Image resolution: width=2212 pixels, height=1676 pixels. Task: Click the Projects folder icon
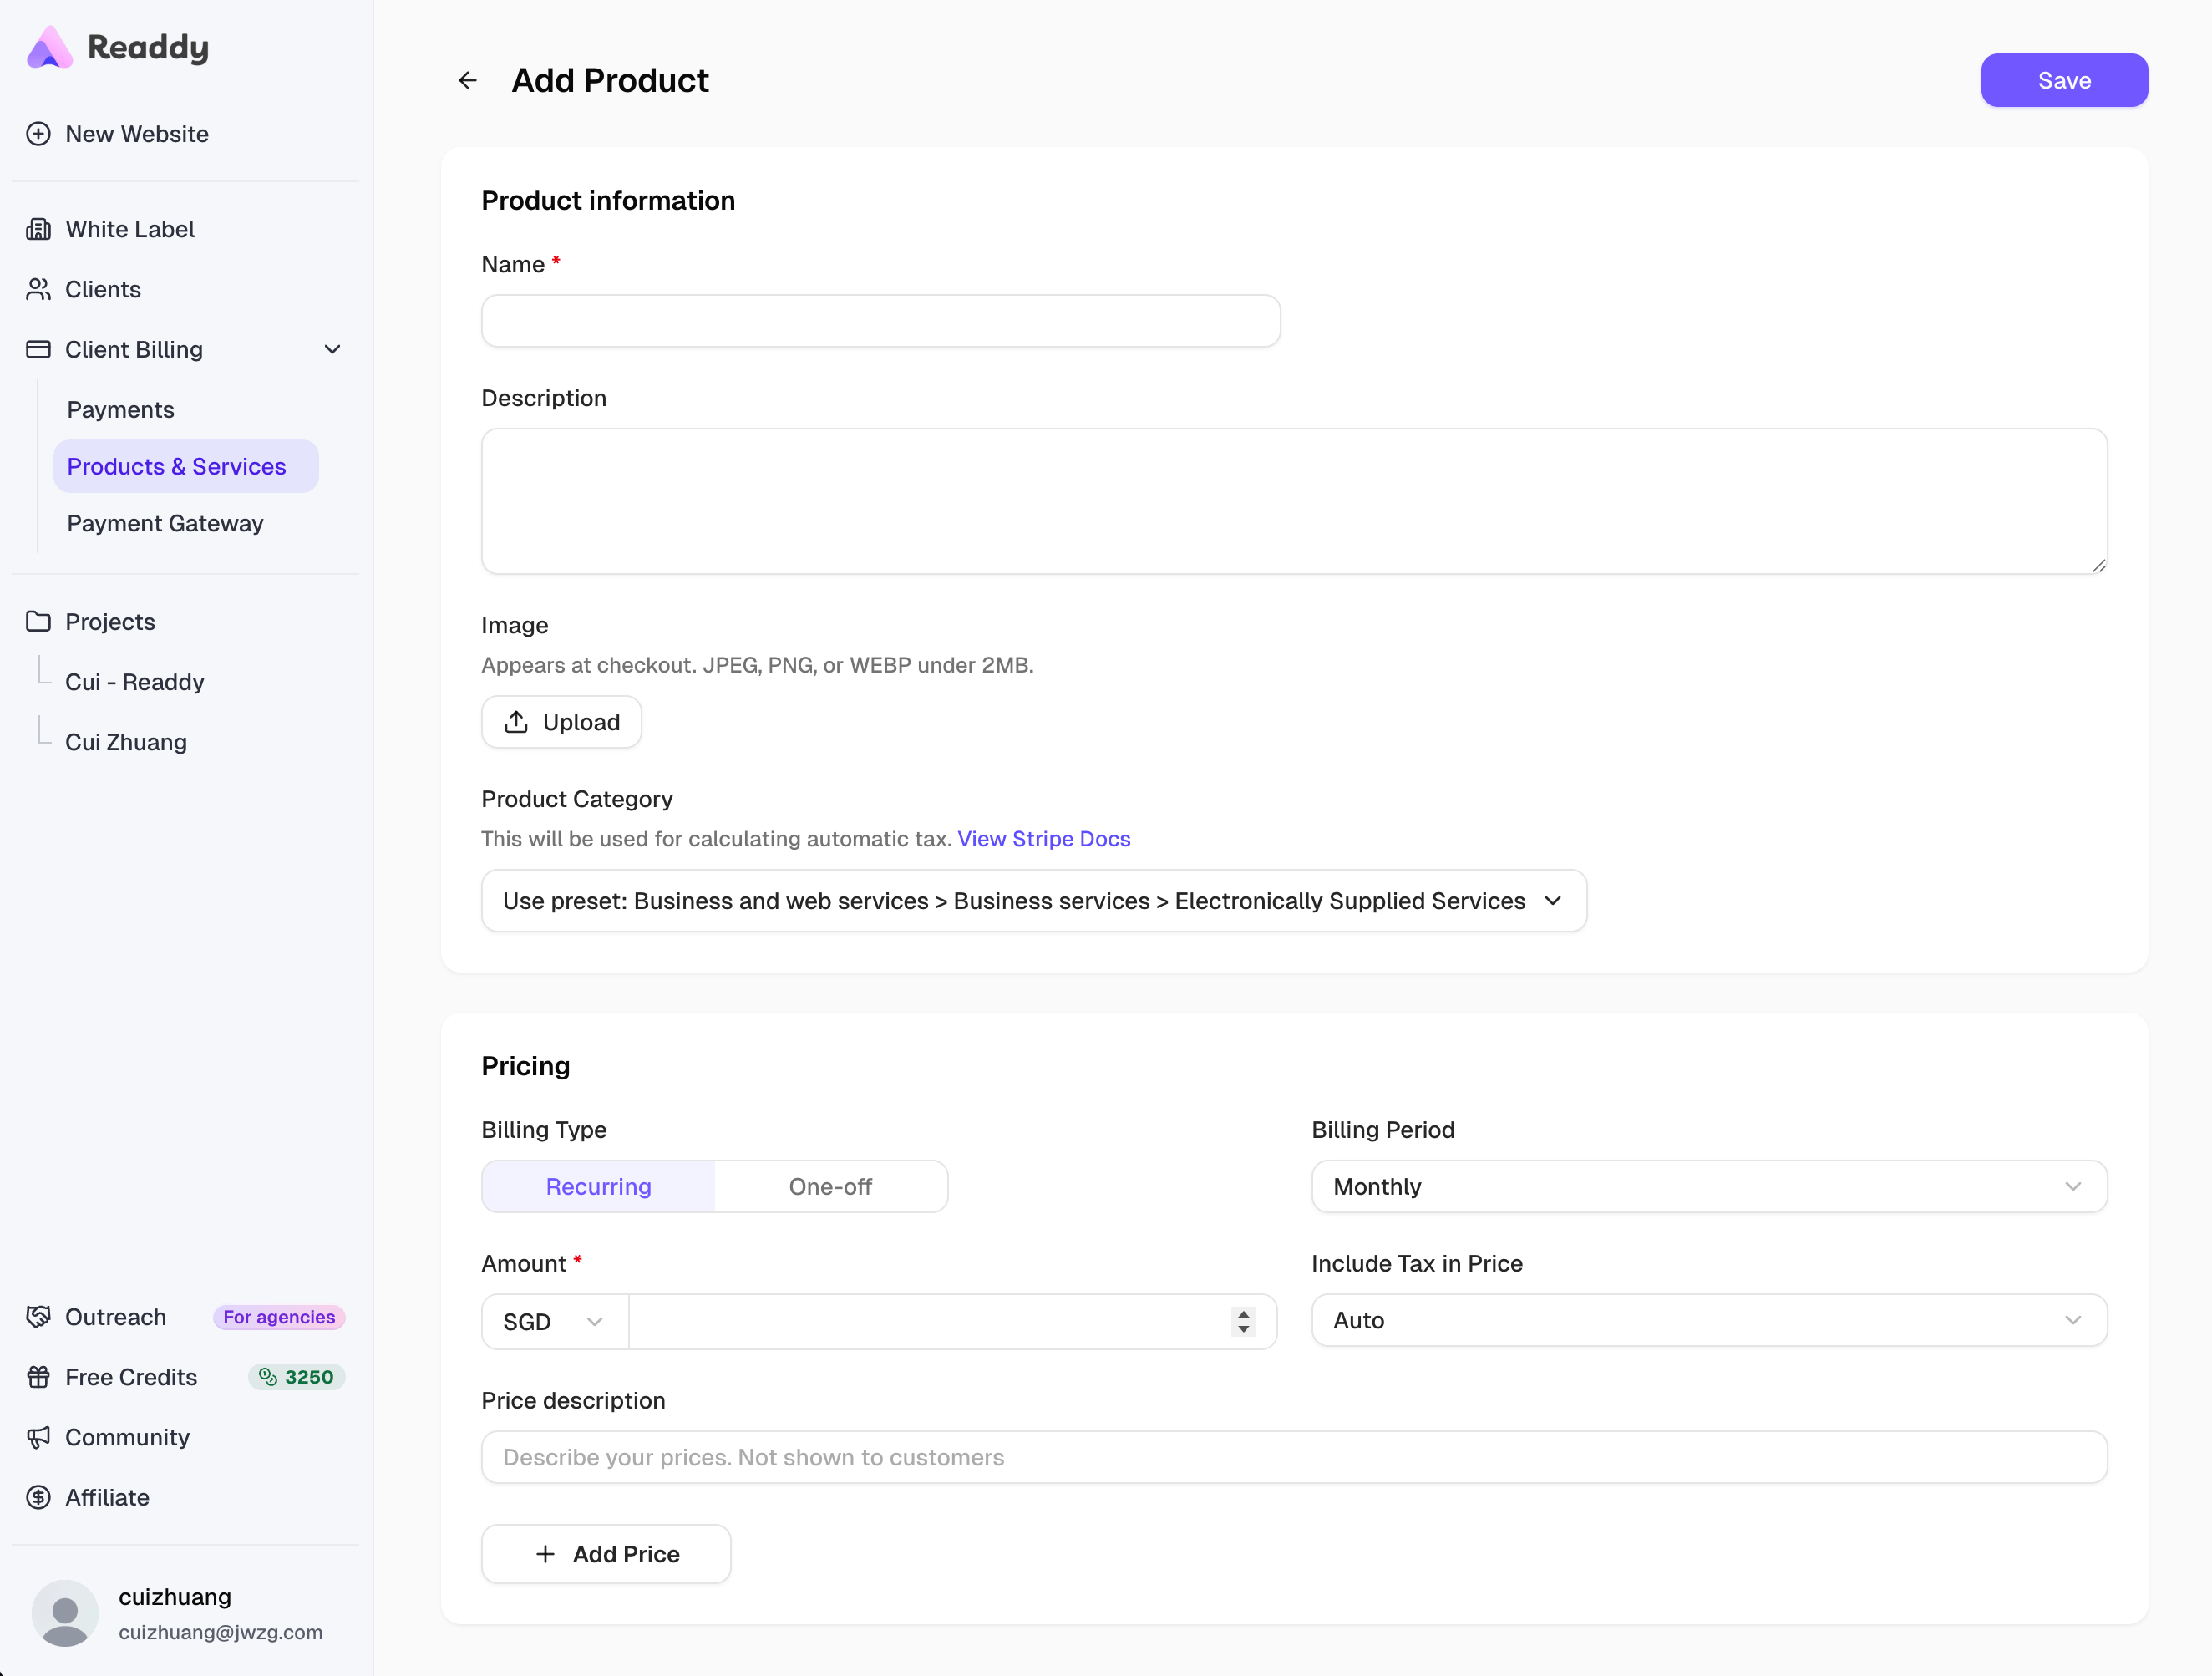coord(38,621)
